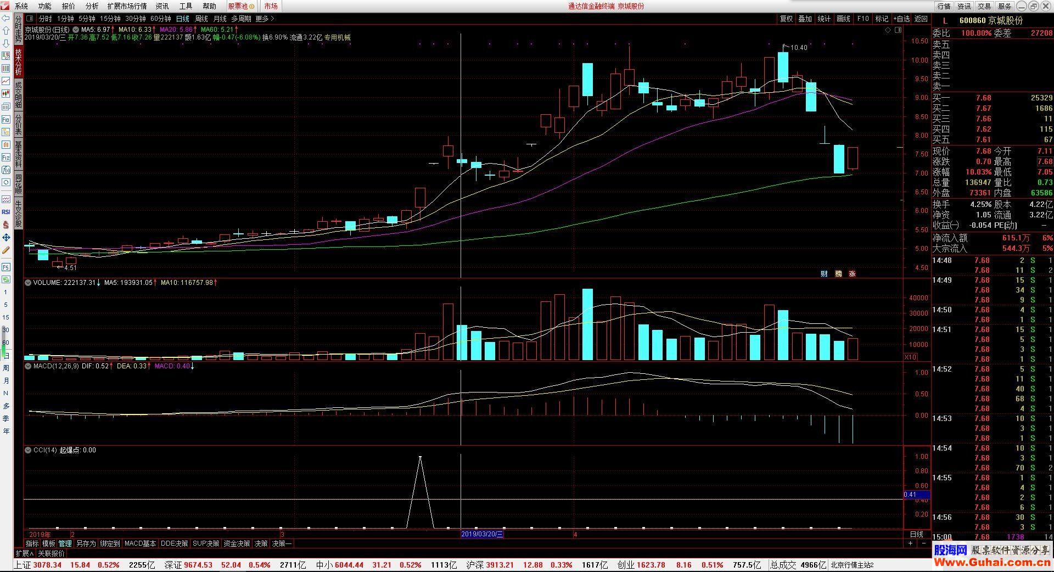The image size is (1054, 572).
Task: Select the 月 monthly period in left sidebar
Action: 6,380
